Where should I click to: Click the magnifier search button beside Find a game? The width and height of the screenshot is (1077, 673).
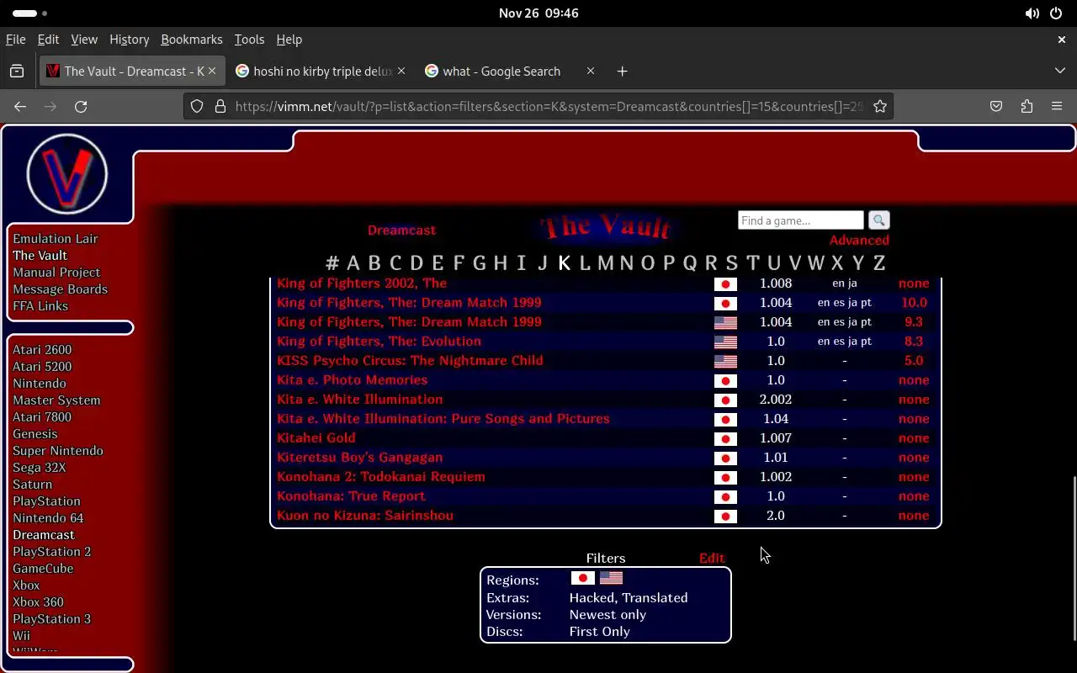pos(878,220)
